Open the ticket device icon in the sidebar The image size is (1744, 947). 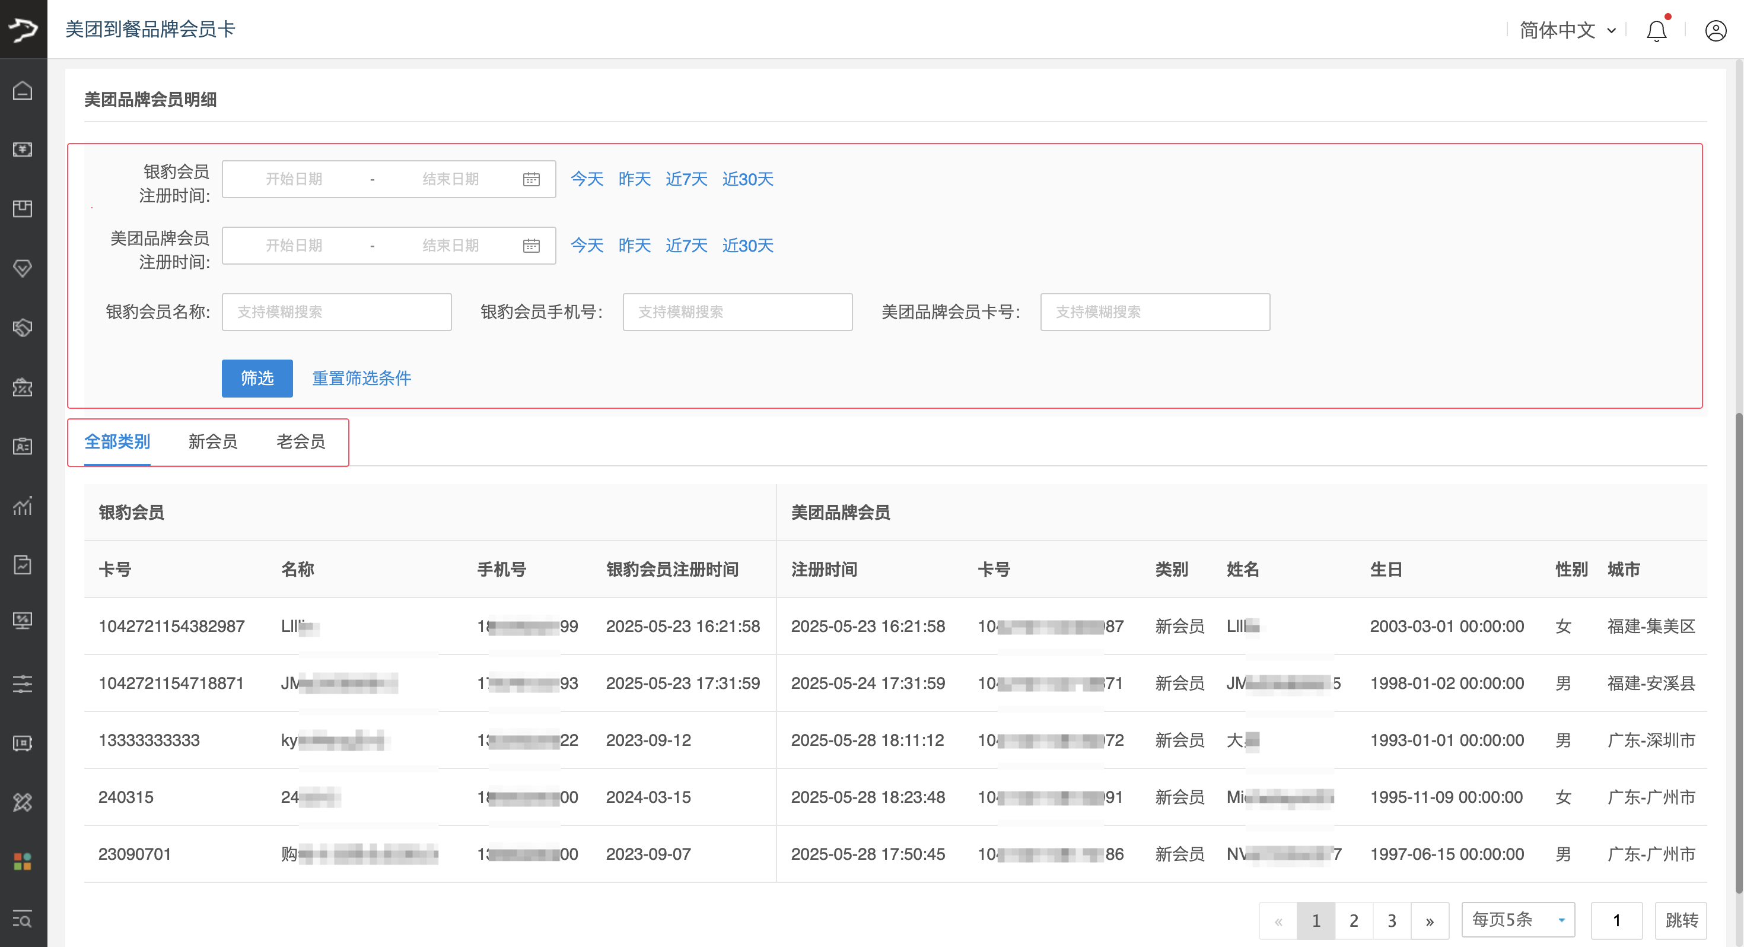tap(23, 743)
